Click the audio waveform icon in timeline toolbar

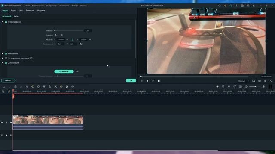73,86
